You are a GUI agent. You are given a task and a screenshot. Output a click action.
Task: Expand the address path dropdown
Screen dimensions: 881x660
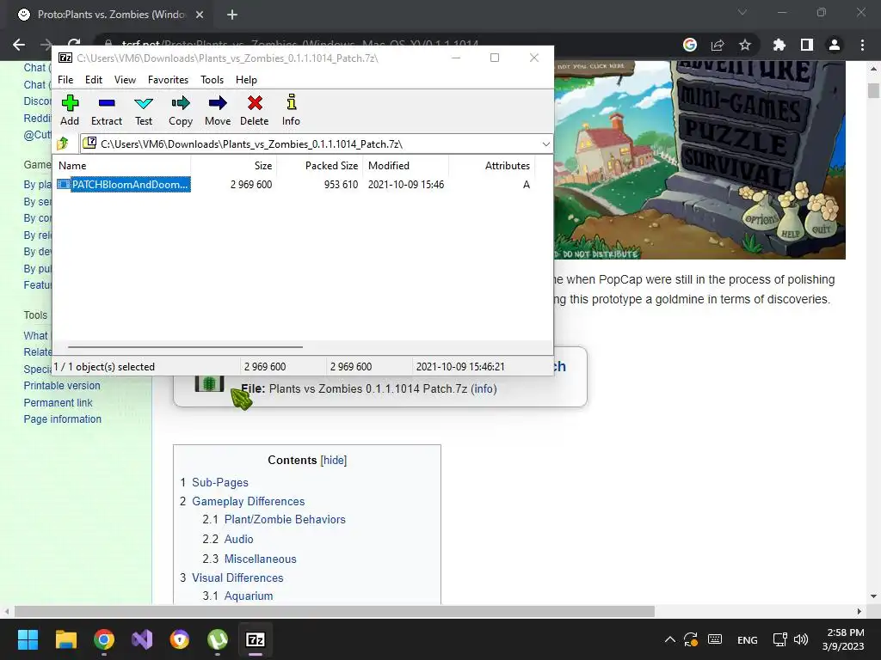point(545,144)
